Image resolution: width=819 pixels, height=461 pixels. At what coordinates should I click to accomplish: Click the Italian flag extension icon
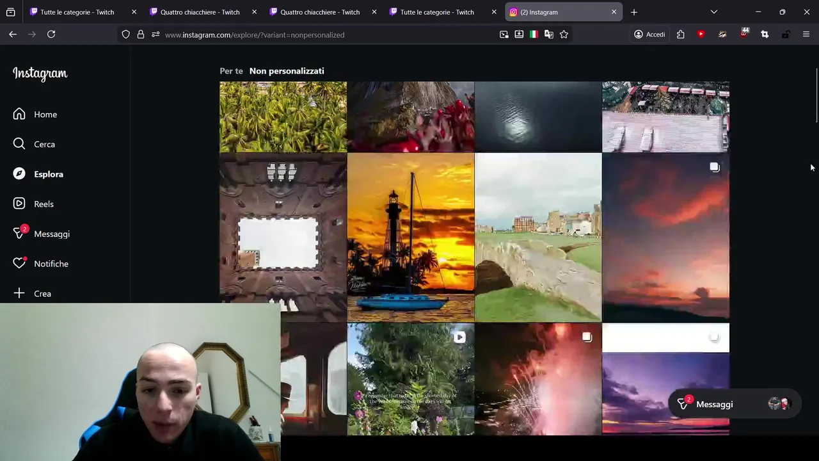click(x=534, y=35)
